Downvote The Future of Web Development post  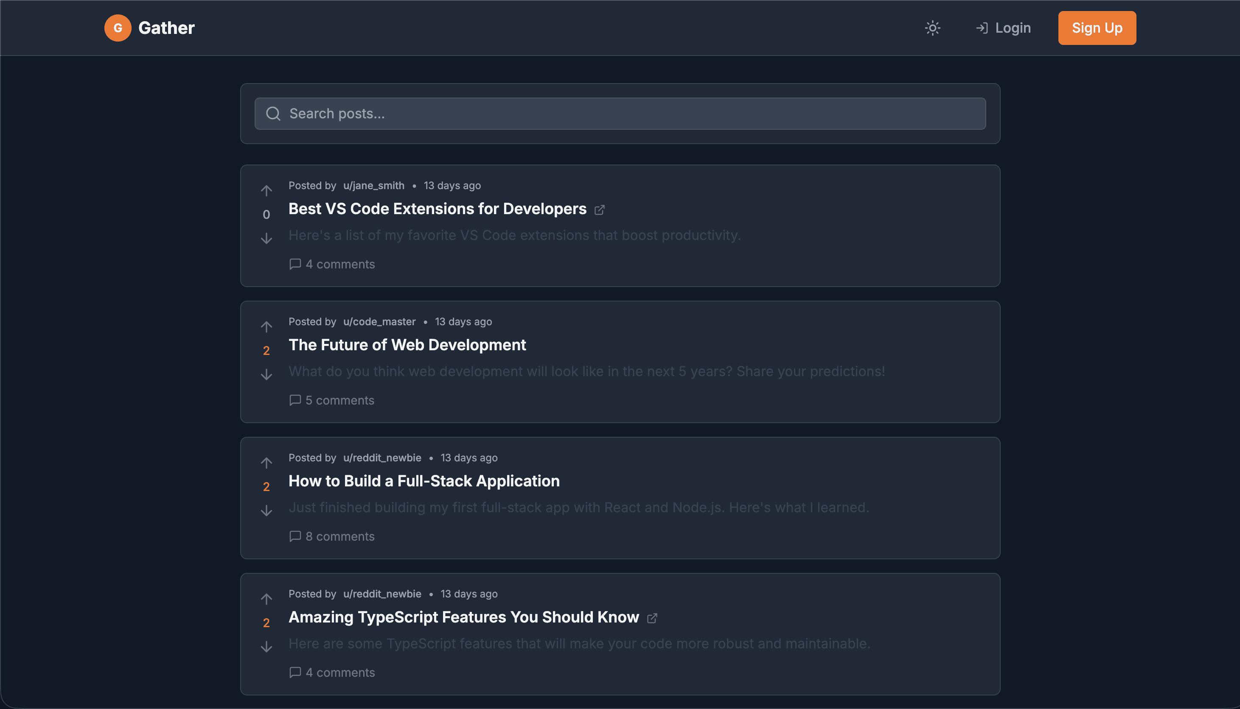click(x=266, y=374)
